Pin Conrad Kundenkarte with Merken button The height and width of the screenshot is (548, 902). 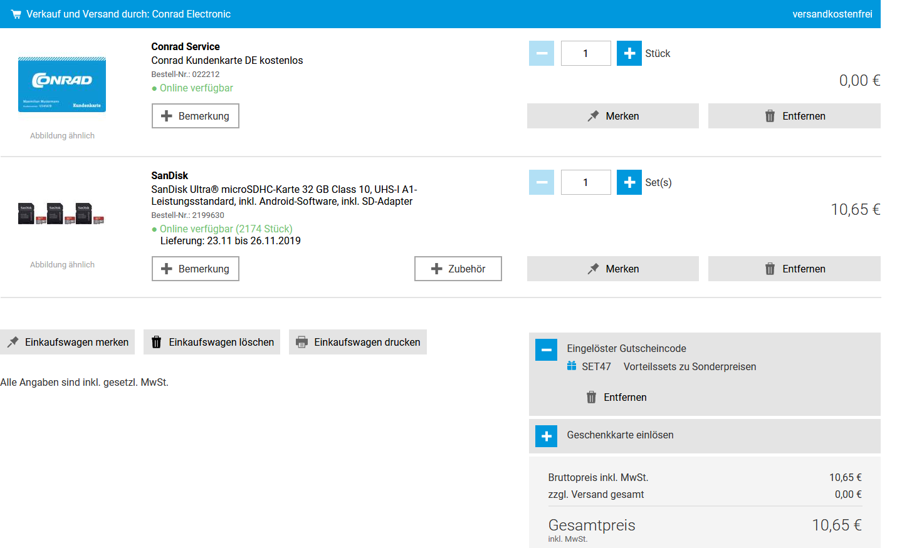pyautogui.click(x=612, y=116)
